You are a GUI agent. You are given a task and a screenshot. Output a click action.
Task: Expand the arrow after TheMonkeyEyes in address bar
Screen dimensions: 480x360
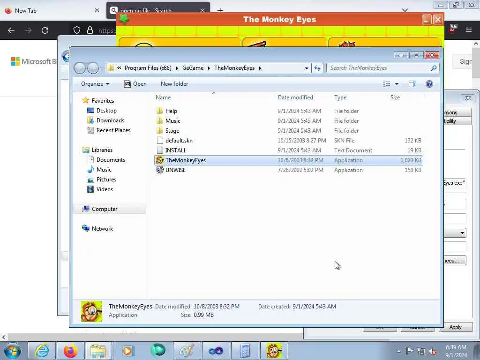[260, 68]
